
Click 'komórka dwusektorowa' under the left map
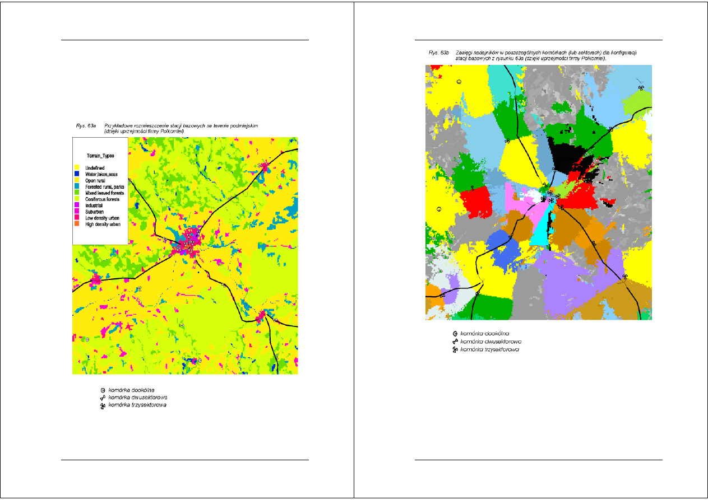[x=138, y=397]
